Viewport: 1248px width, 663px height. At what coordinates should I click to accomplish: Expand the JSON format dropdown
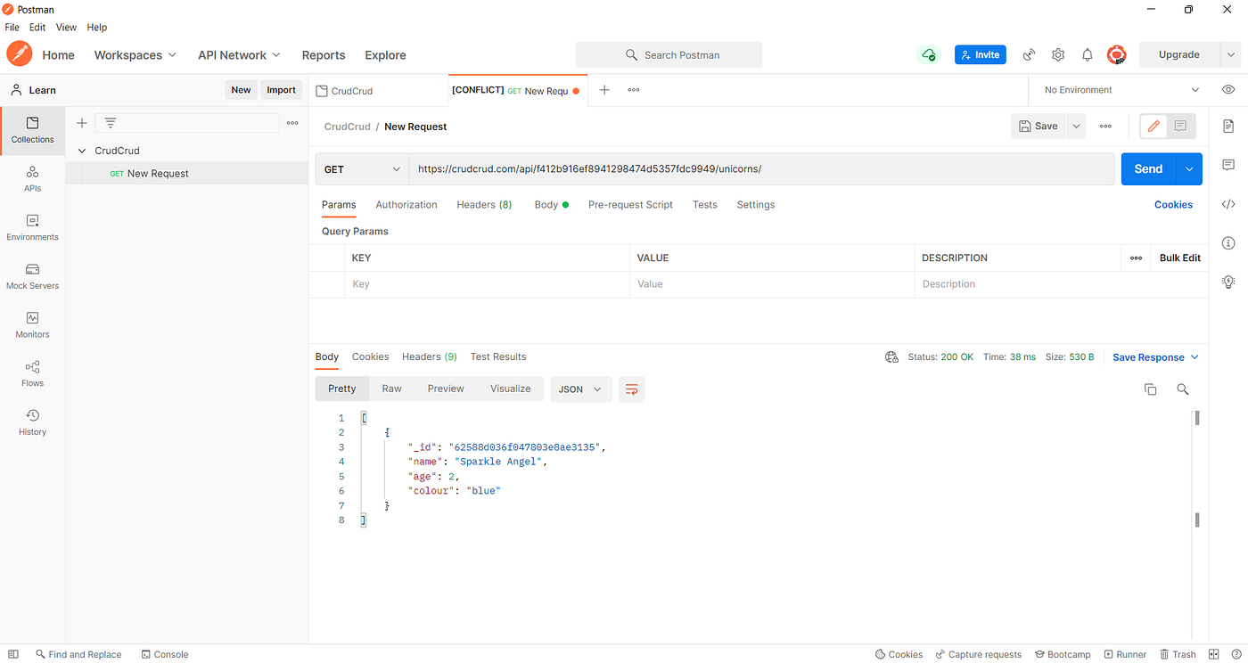point(580,389)
